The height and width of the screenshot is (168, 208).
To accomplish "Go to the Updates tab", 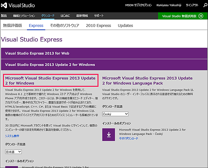I will click(125, 26).
